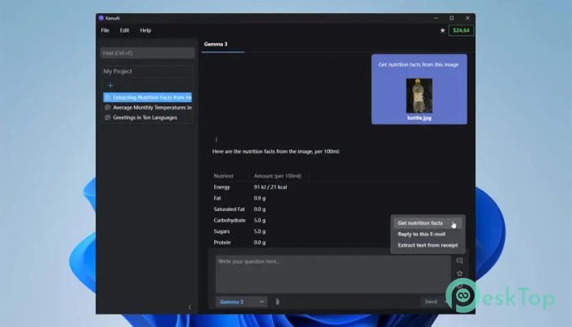The height and width of the screenshot is (327, 572).
Task: Click the star favorites icon
Action: pos(459,273)
